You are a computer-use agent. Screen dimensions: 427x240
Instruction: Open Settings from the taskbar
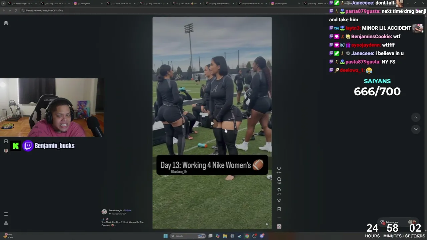232,236
